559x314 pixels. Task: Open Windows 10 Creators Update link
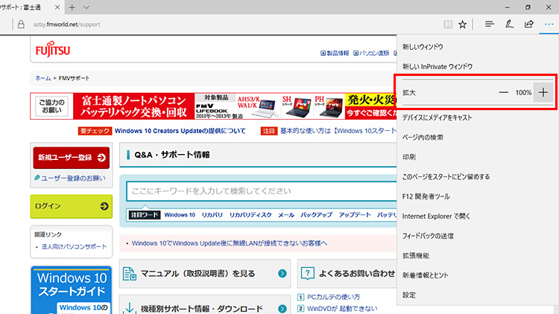(180, 131)
